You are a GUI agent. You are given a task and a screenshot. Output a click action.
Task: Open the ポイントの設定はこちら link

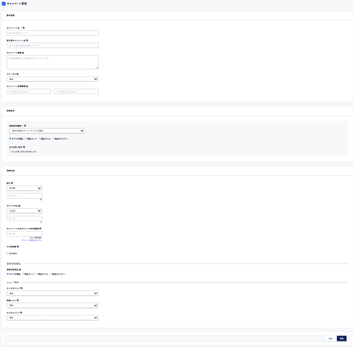click(x=32, y=240)
